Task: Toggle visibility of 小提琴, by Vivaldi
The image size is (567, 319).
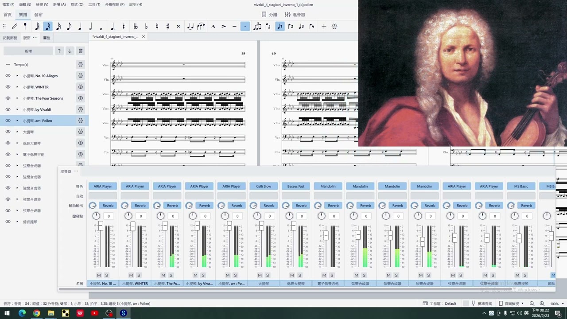Action: (8, 109)
